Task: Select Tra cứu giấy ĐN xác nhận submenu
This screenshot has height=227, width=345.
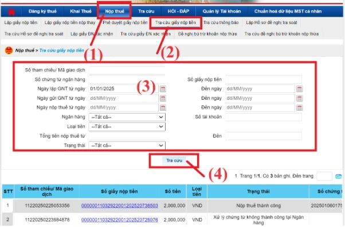Action: [x=145, y=34]
